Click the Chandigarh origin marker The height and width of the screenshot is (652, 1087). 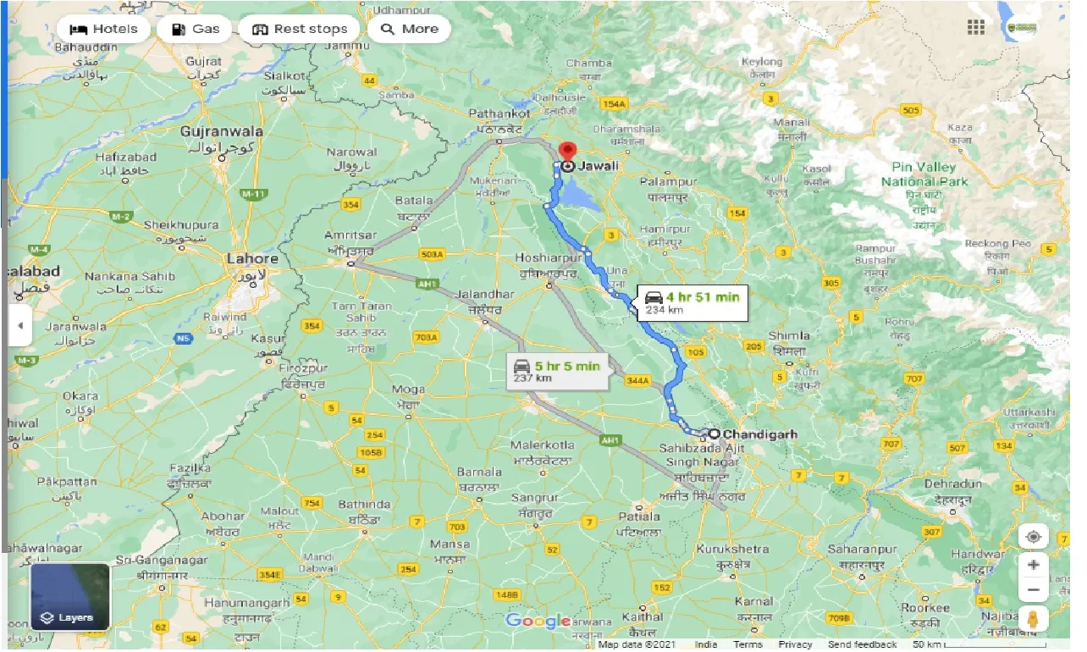(x=714, y=434)
